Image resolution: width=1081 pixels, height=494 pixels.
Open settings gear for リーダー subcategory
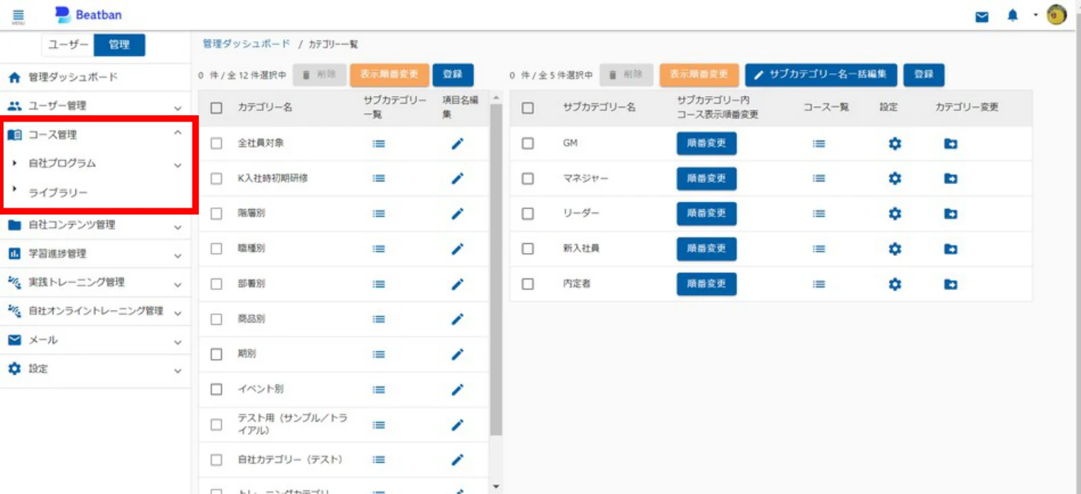point(895,213)
